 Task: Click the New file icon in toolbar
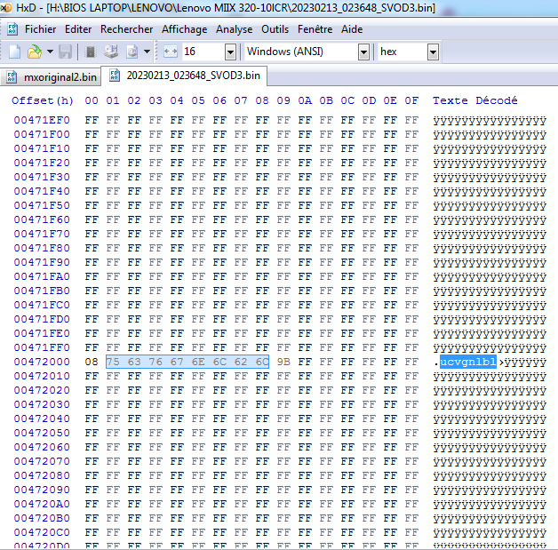(x=14, y=52)
